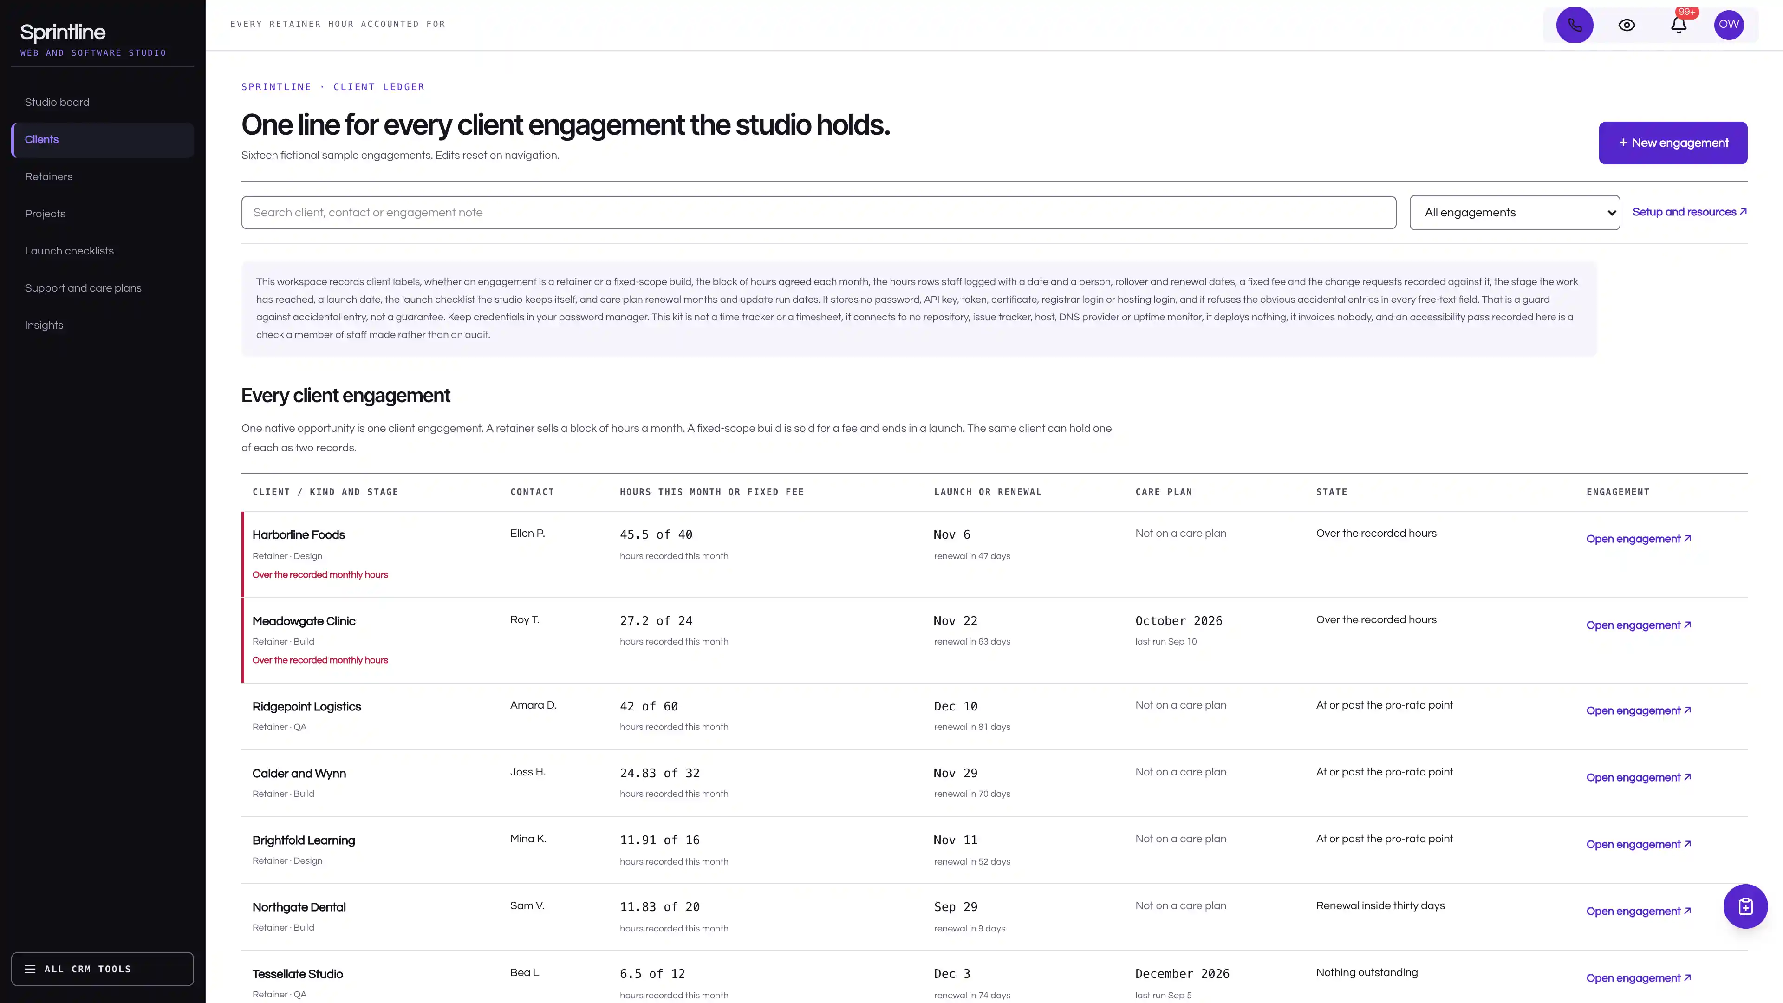Click the '11.83 of 20' hours value

[660, 907]
